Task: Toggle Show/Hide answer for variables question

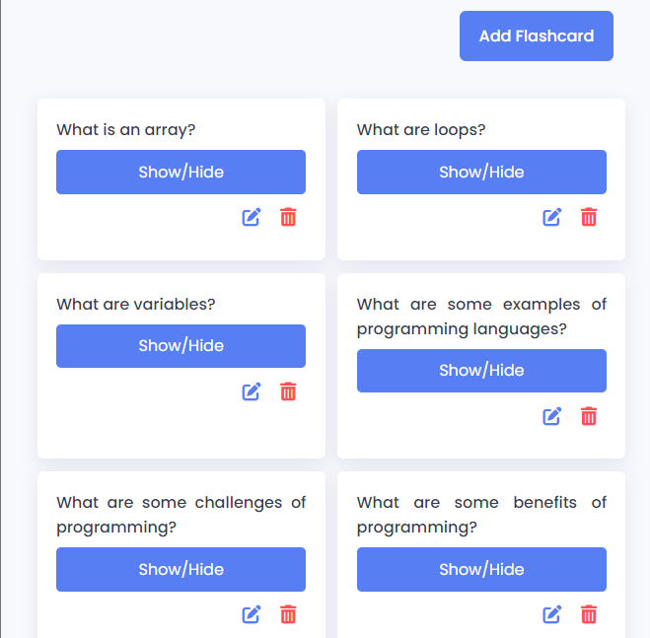Action: coord(181,346)
